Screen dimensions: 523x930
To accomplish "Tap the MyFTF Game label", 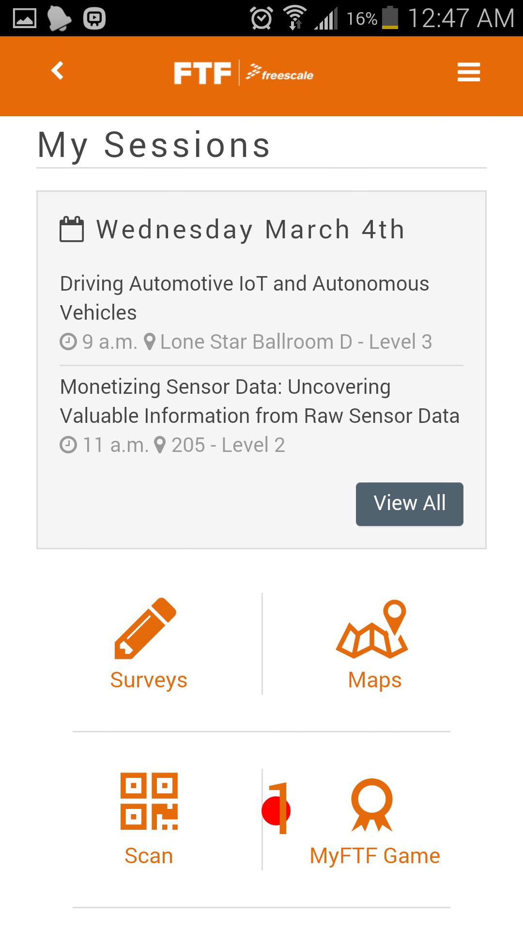I will (375, 856).
